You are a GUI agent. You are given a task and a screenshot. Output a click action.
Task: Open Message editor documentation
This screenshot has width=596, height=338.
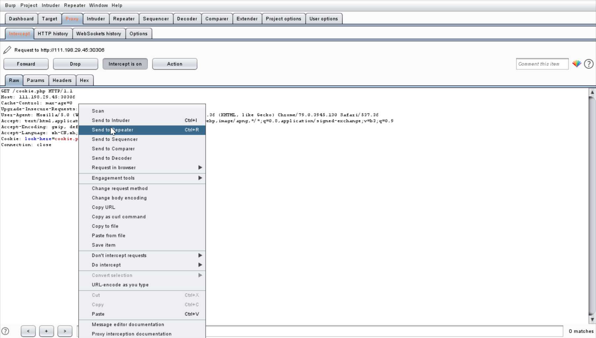[142, 324]
